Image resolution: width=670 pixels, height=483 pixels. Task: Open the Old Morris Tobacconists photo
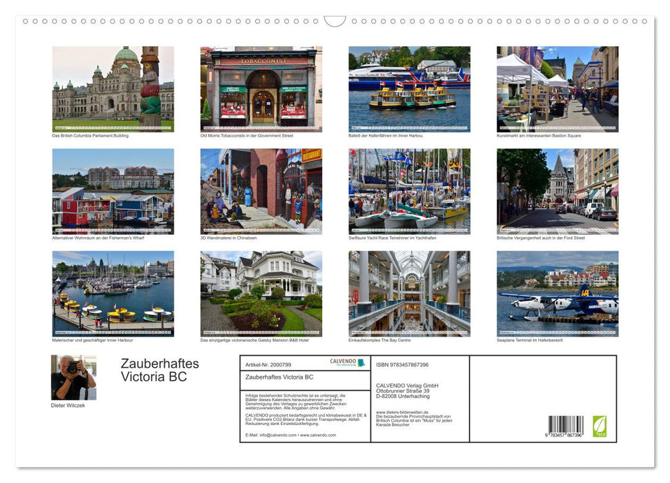point(260,88)
